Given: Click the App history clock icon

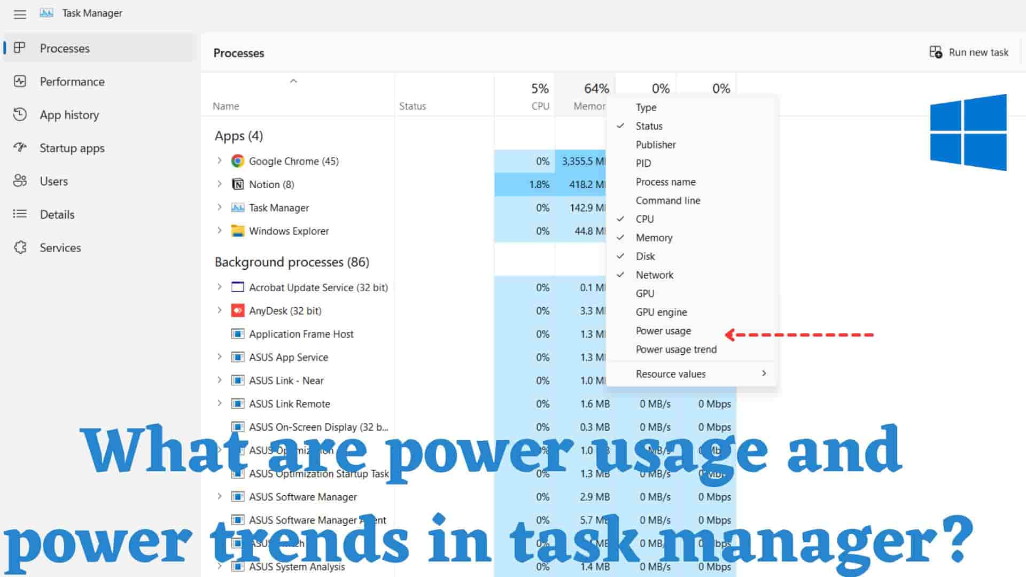Looking at the screenshot, I should click(20, 114).
